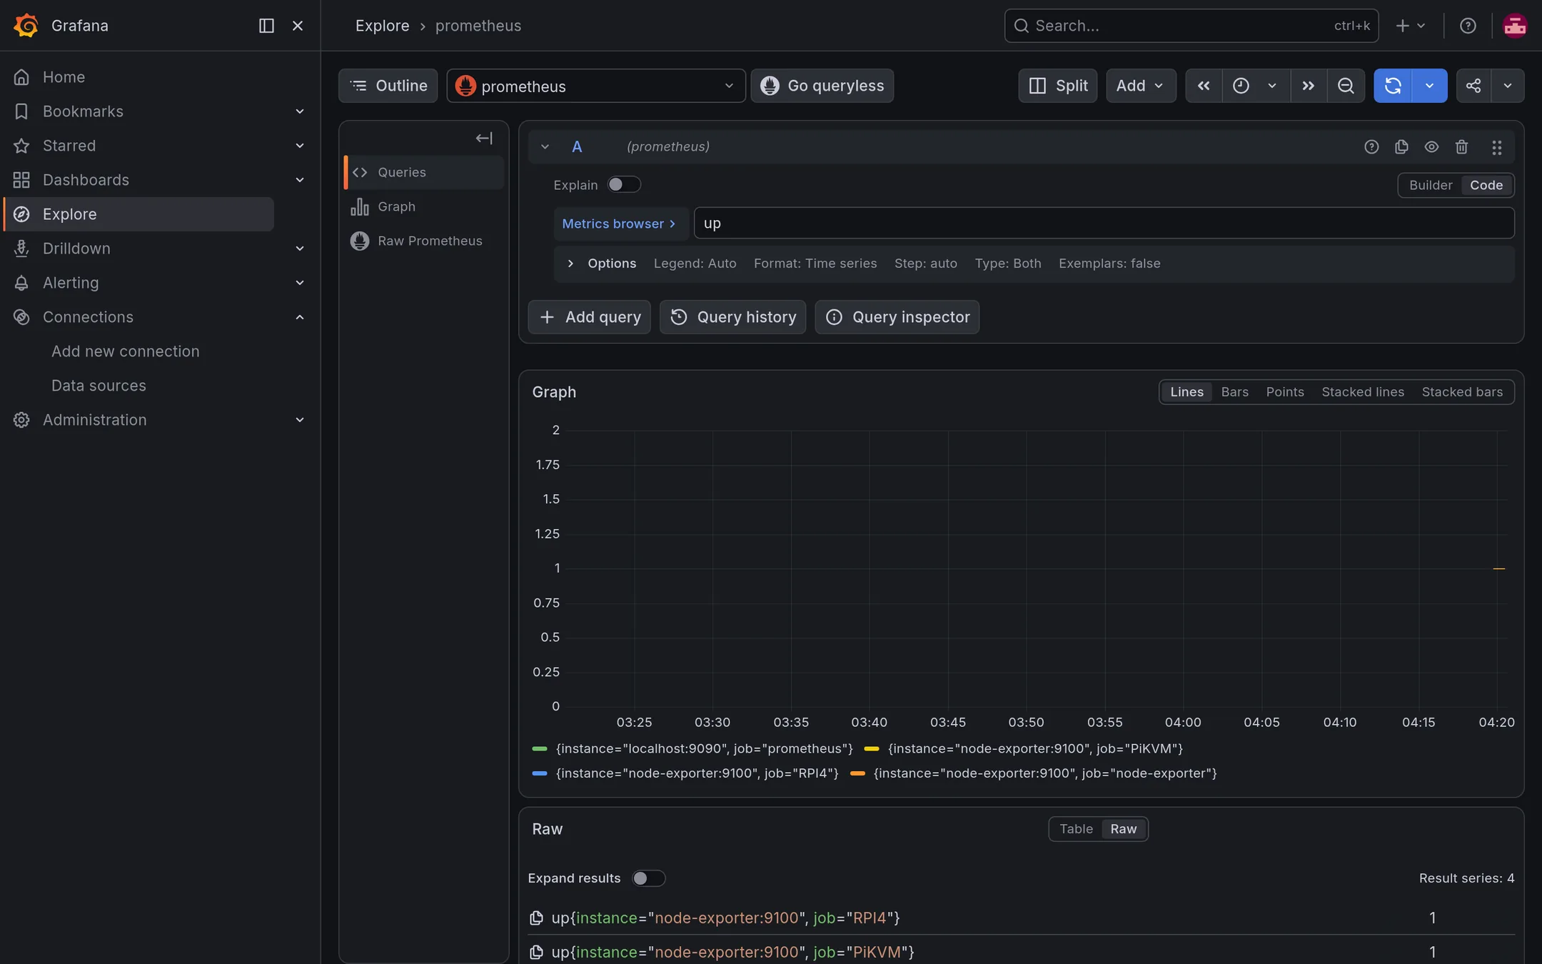The image size is (1542, 964).
Task: Copy the RPI4 up result row
Action: 536,918
